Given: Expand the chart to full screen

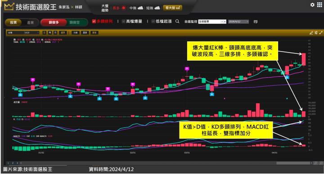Looking at the screenshot, I should [x=321, y=33].
